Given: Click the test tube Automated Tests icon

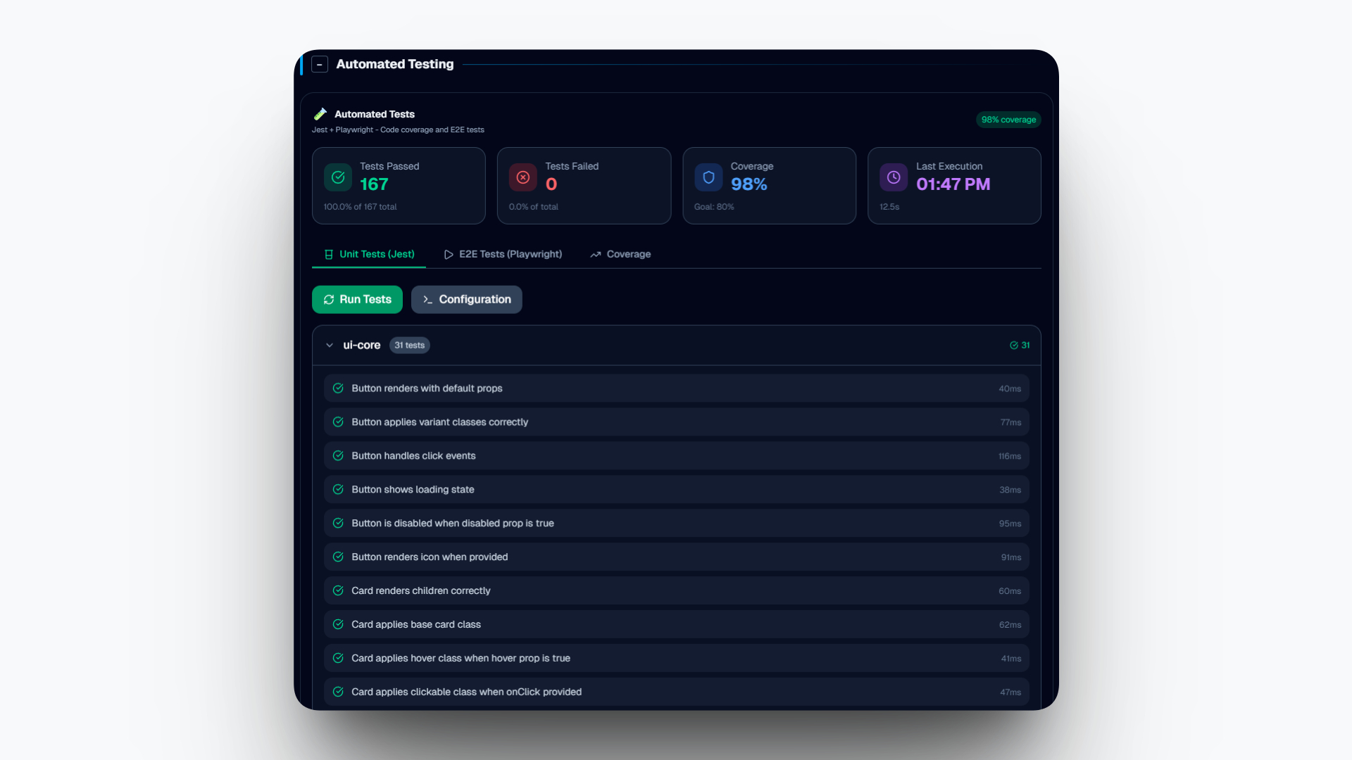Looking at the screenshot, I should click(x=320, y=114).
